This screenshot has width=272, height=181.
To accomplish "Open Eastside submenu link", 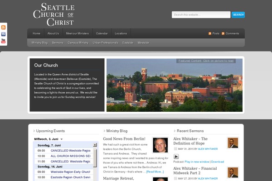I will 128,43.
